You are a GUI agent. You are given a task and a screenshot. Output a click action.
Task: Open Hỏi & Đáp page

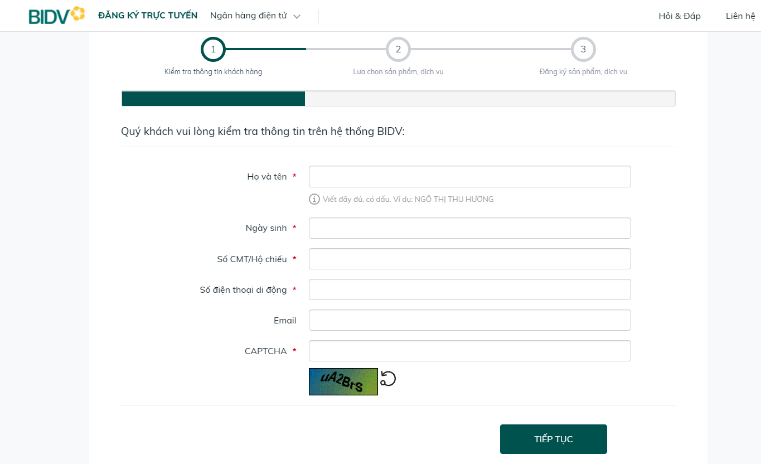(680, 16)
